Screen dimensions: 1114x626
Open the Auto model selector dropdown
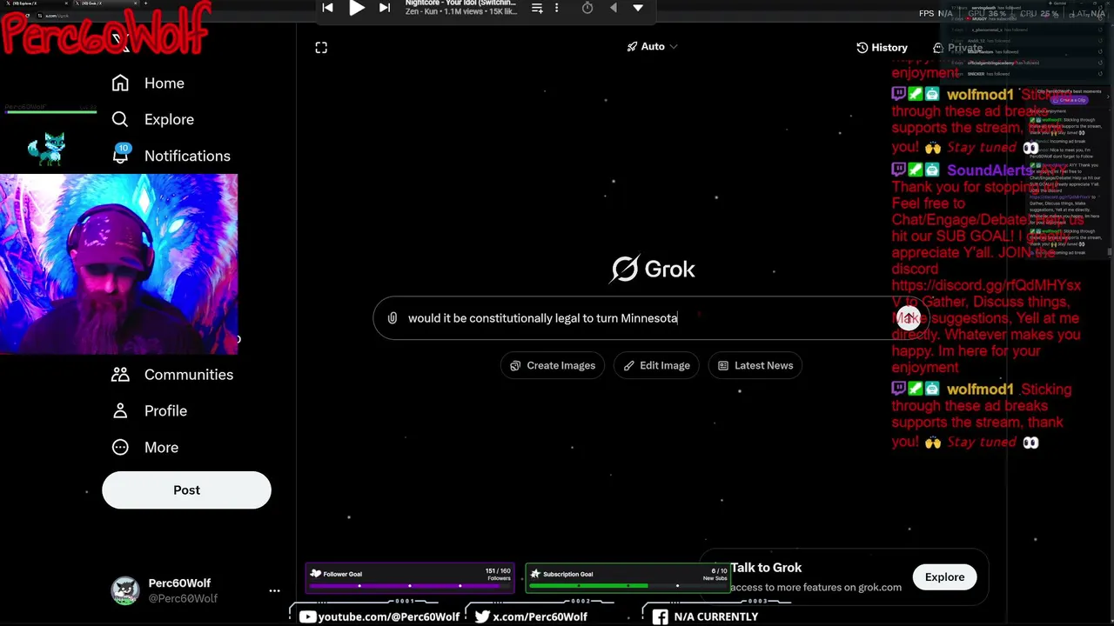(x=652, y=47)
